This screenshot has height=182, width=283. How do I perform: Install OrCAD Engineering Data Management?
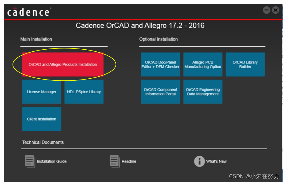203,92
